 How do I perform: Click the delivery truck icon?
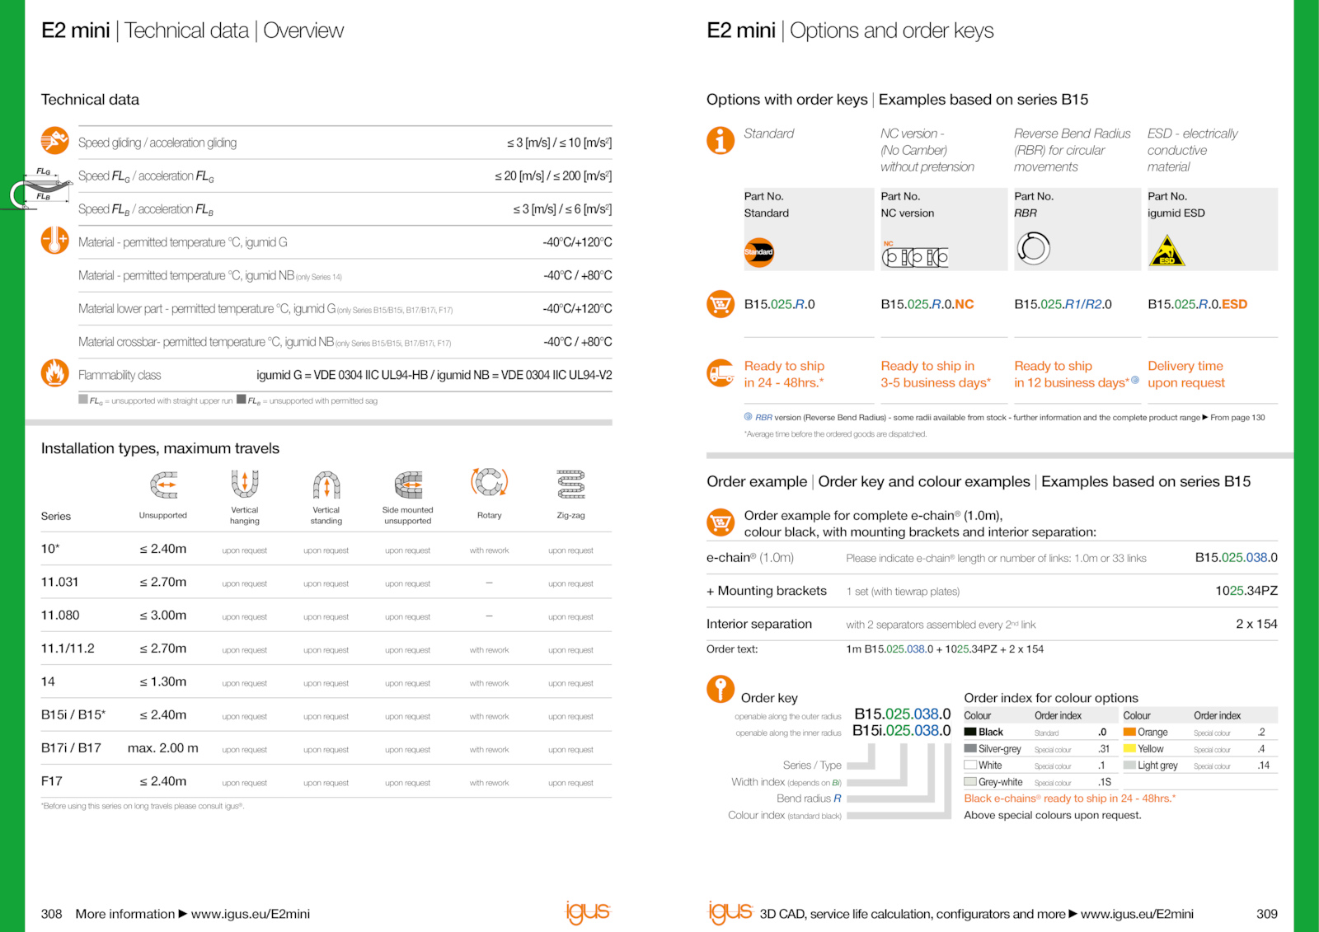coord(721,373)
